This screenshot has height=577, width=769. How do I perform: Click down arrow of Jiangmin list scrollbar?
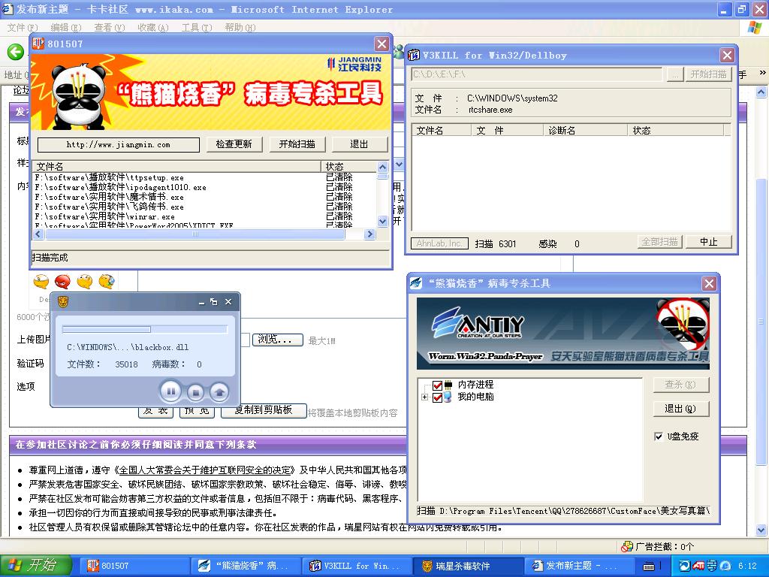click(x=383, y=222)
